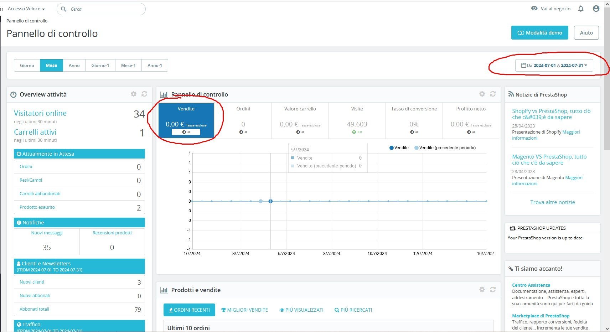Image resolution: width=610 pixels, height=332 pixels.
Task: Refresh the Pannello di controllo chart panel
Action: (x=493, y=94)
